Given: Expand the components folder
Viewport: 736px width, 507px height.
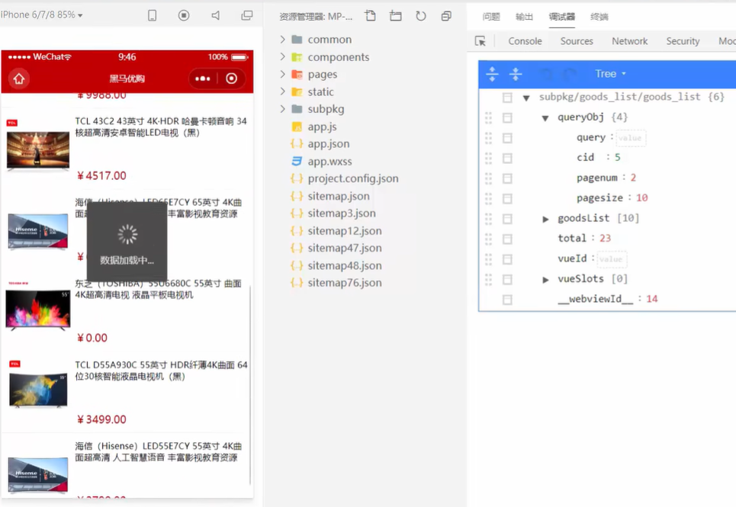Looking at the screenshot, I should pyautogui.click(x=282, y=56).
